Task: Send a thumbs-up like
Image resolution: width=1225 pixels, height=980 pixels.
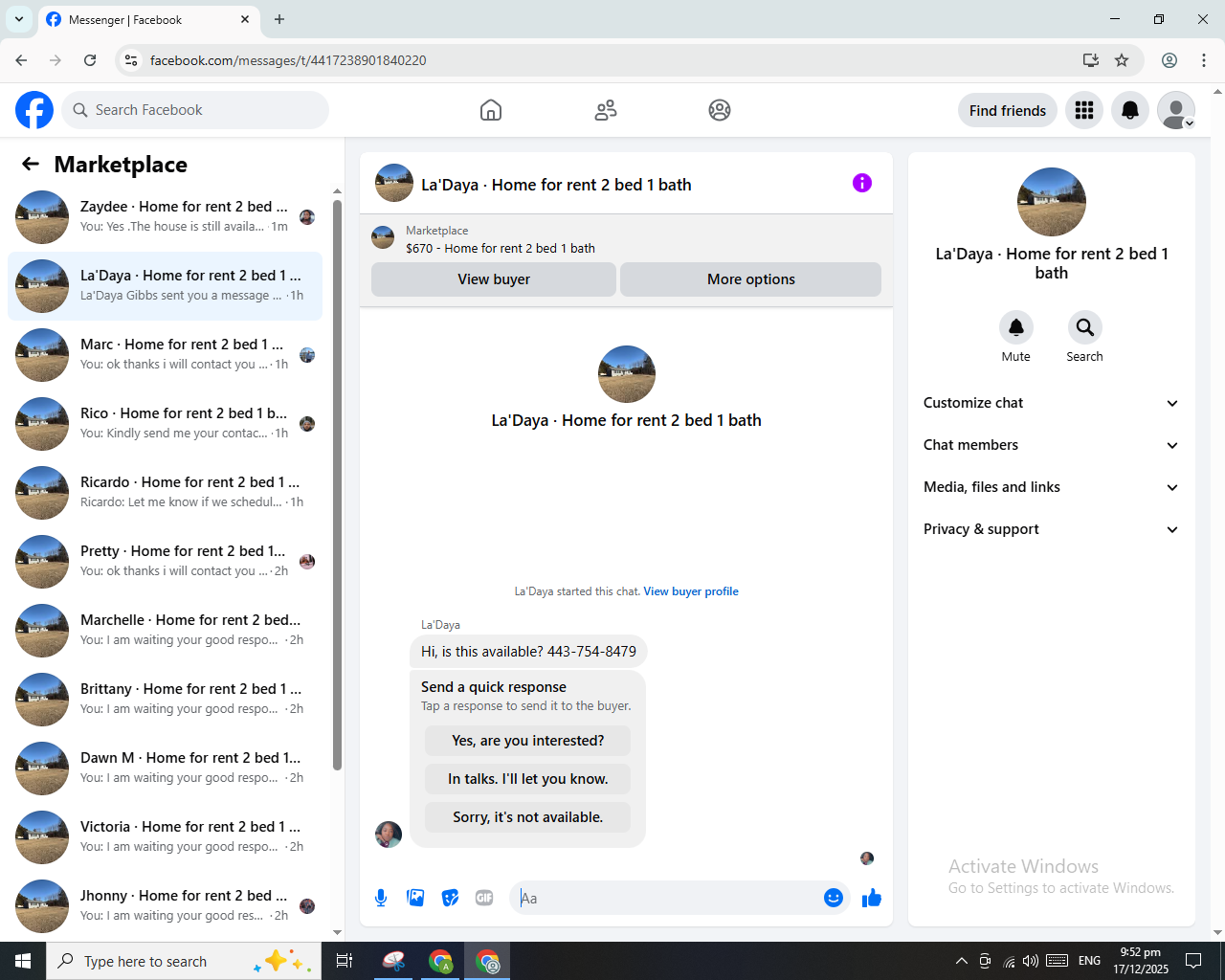Action: click(872, 898)
